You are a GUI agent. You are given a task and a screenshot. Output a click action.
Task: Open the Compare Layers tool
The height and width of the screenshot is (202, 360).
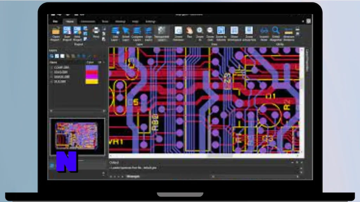137,33
